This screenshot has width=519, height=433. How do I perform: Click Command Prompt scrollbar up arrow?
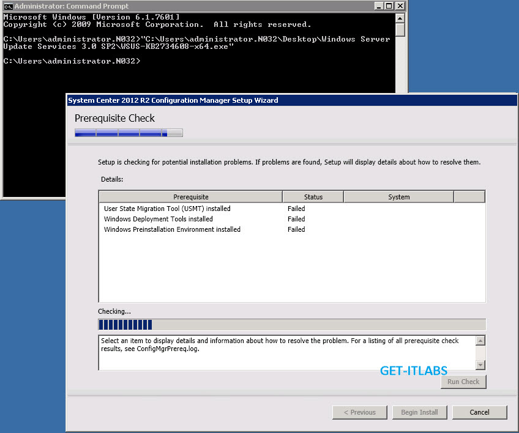[400, 18]
